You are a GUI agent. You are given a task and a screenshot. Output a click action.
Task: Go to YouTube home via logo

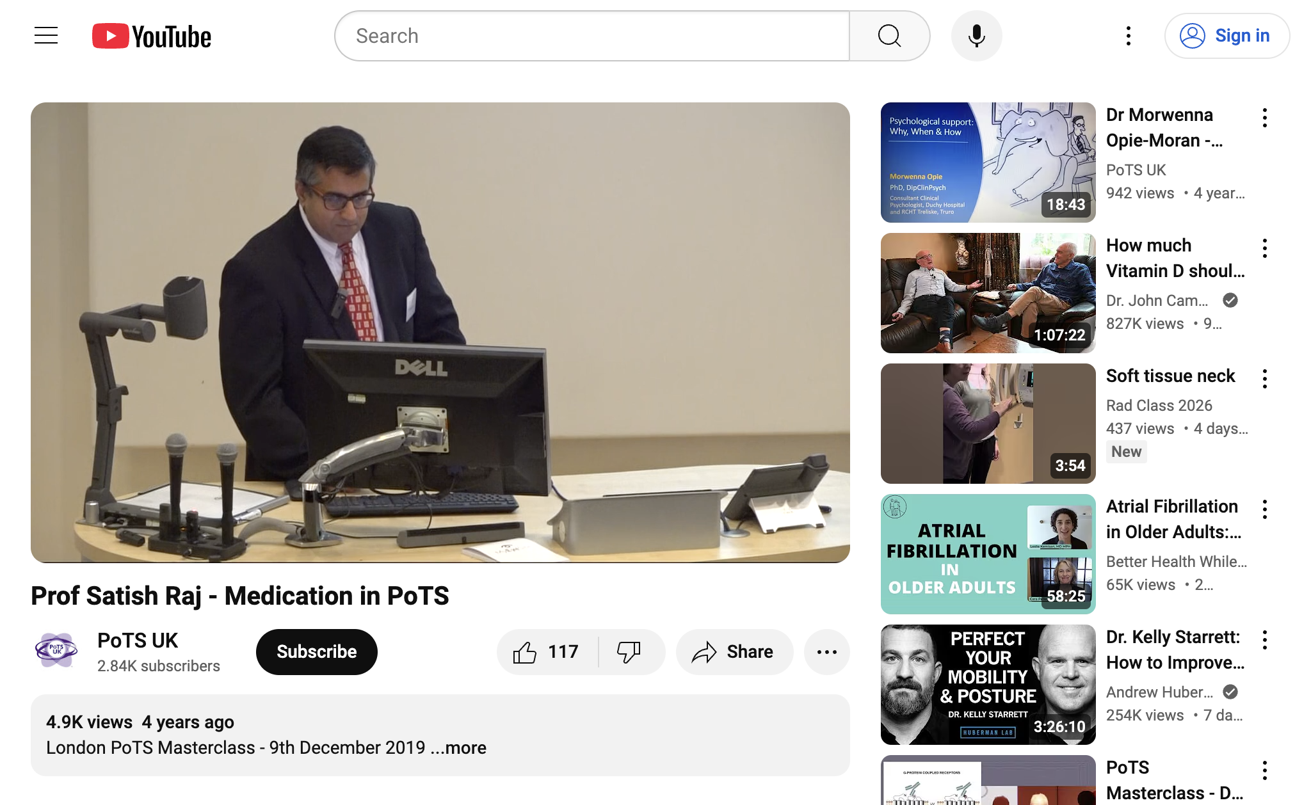click(152, 36)
